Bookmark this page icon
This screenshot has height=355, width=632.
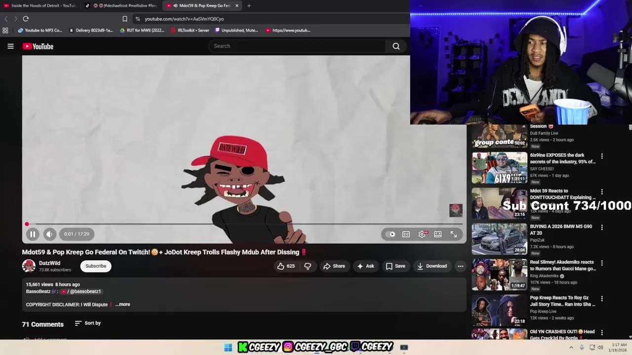point(125,19)
